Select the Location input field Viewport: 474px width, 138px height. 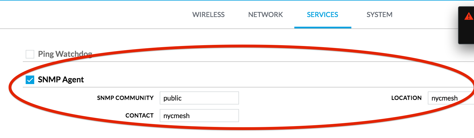(x=451, y=98)
